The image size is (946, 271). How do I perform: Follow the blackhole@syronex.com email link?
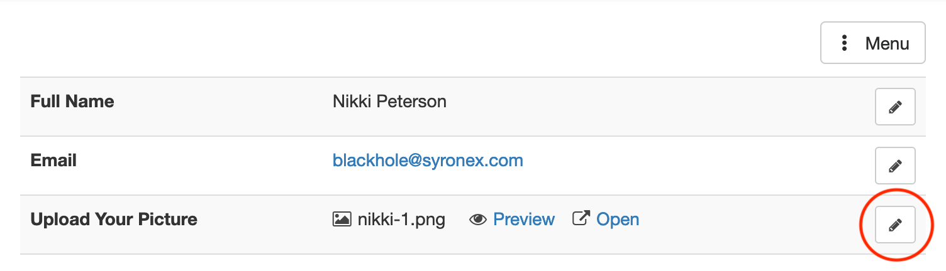pos(428,161)
